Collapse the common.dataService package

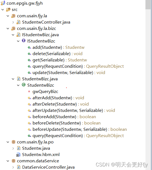(8, 161)
